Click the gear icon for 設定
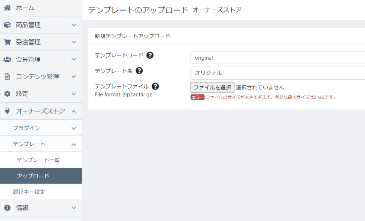Screen dimensions: 365x221 (7, 94)
